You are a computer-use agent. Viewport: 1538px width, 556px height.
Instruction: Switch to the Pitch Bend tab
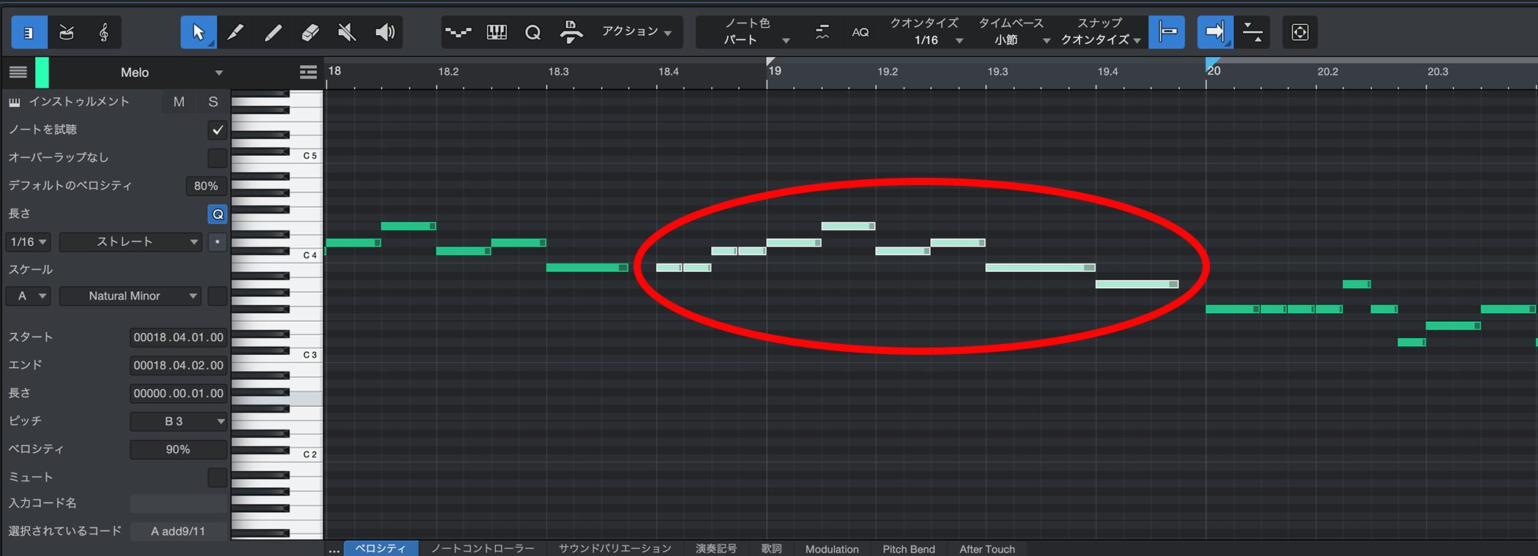tap(908, 549)
